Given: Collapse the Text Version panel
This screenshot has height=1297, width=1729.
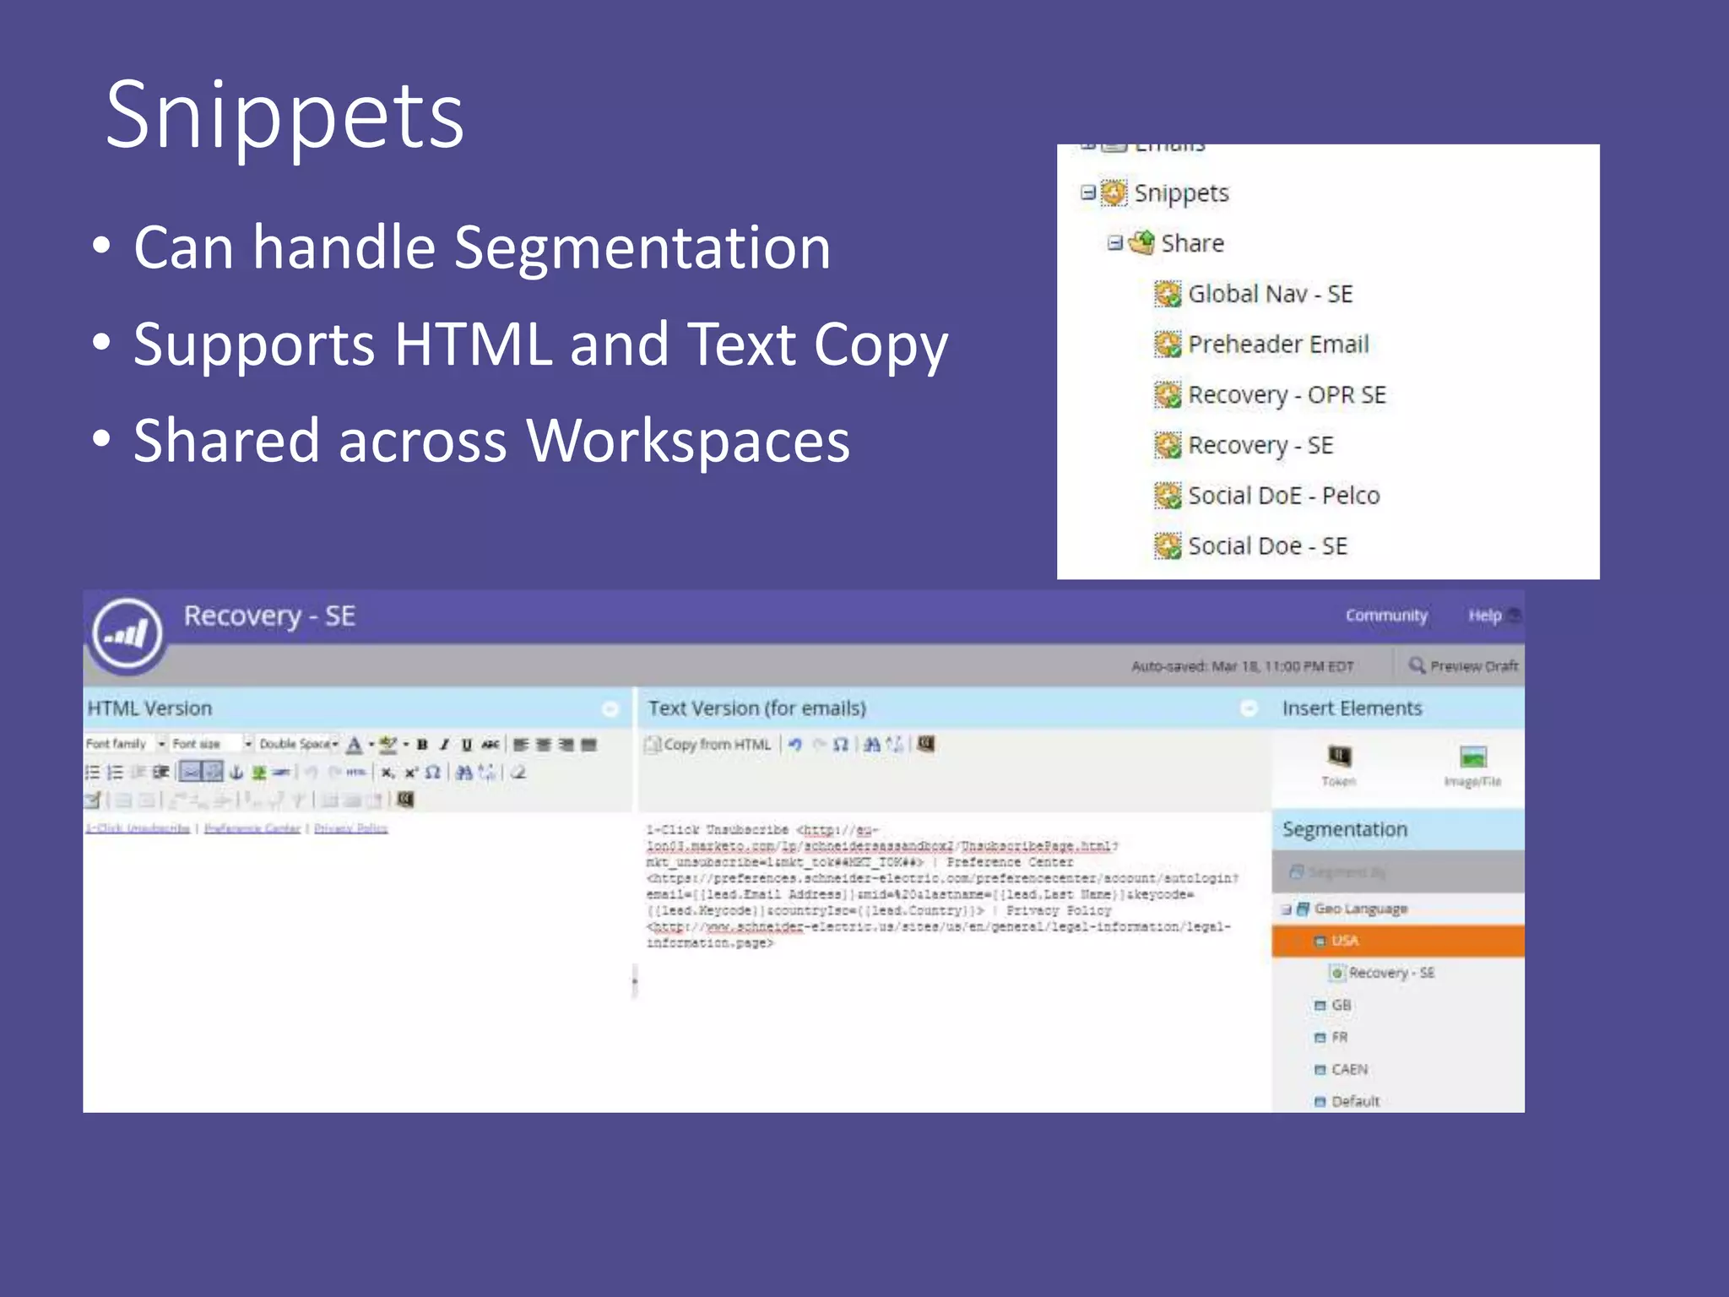Looking at the screenshot, I should tap(1249, 709).
